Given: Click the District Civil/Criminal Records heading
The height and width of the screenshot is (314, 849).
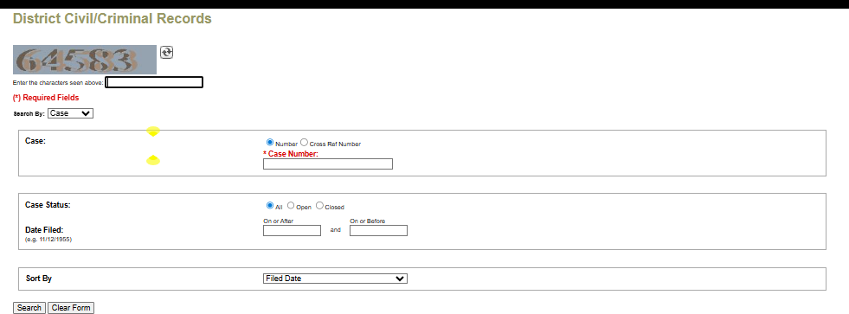Looking at the screenshot, I should pos(113,19).
